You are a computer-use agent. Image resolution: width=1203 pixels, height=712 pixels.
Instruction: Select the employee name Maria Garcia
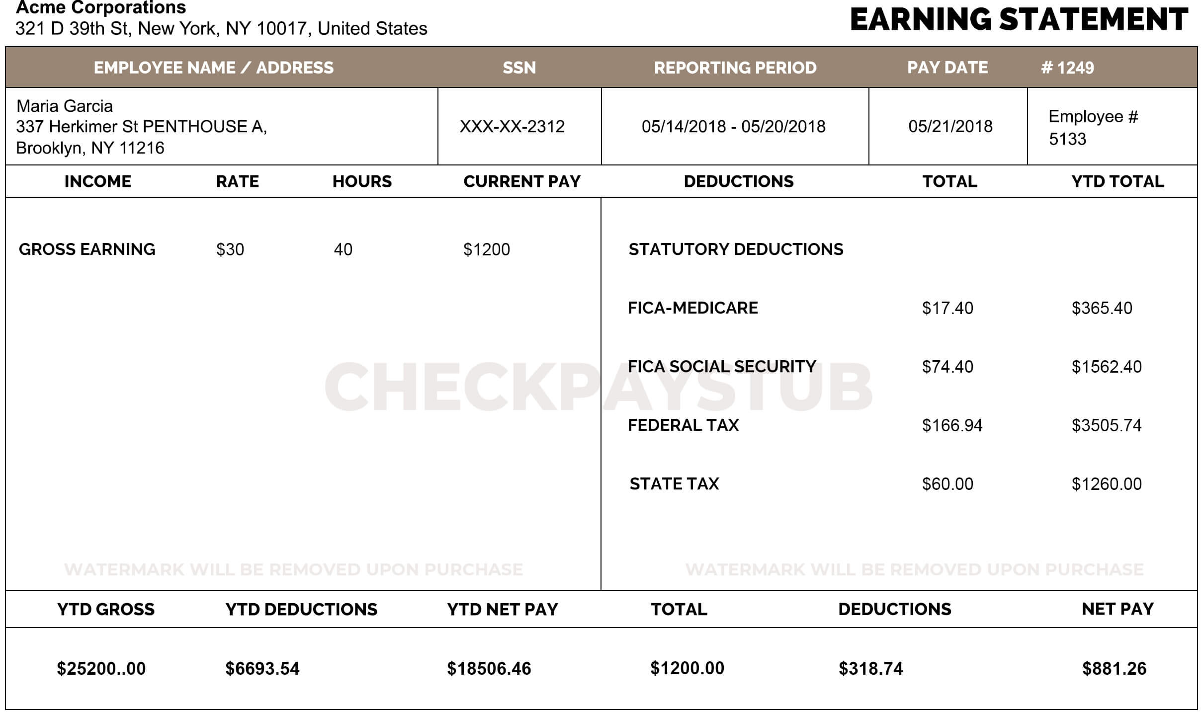65,106
